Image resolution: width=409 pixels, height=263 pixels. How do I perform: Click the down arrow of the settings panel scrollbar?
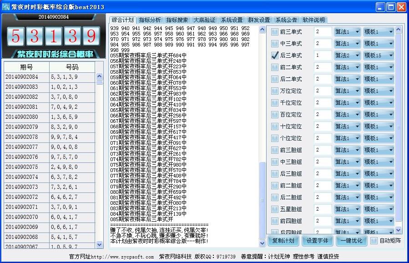(399, 230)
